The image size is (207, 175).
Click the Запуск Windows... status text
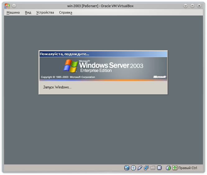click(x=57, y=87)
